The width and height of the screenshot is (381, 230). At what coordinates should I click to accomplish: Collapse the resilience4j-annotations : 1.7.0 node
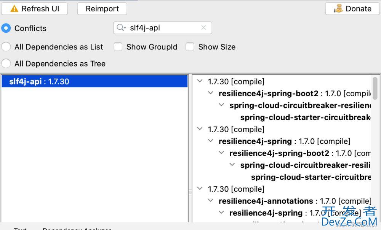pyautogui.click(x=211, y=200)
